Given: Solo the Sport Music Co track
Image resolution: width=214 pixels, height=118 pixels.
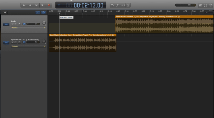Looking at the screenshot, I should click(15, 42).
